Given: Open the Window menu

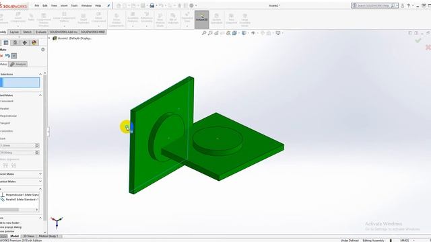Looking at the screenshot, I should [x=86, y=5].
